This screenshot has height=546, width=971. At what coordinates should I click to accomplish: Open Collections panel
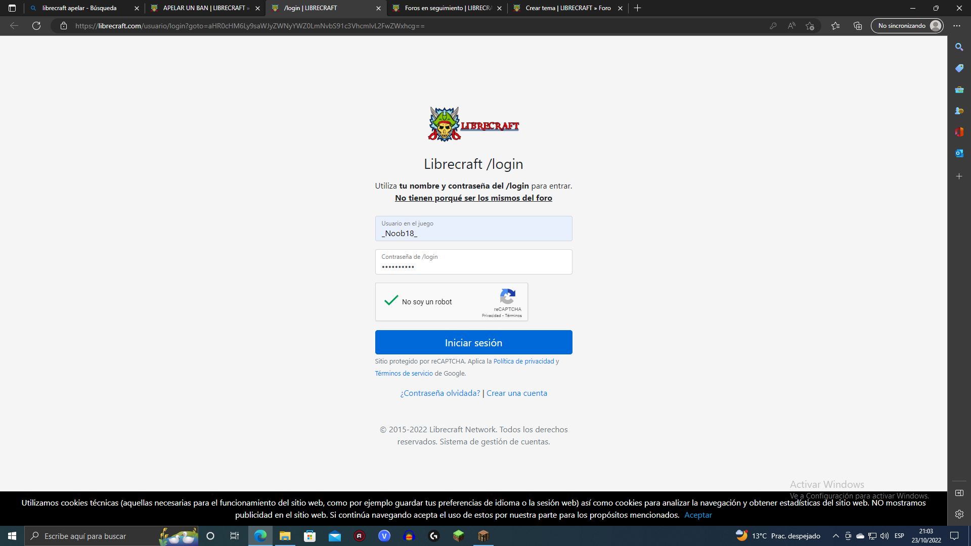tap(858, 26)
